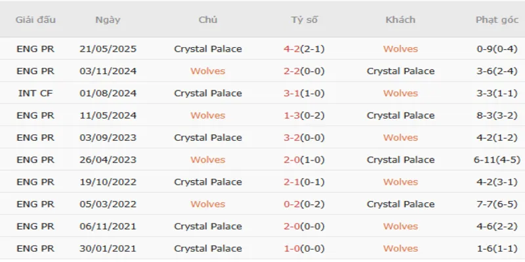Select away team Wolves in 21/05/2025 match
Viewport: 525px width, 262px height.
tap(400, 49)
